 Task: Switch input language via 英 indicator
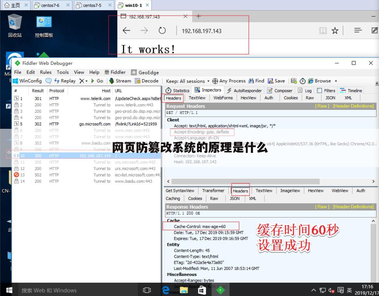click(348, 290)
